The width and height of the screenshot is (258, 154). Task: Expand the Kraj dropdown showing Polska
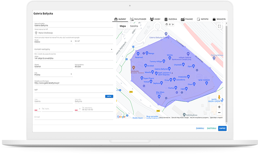pos(71,74)
